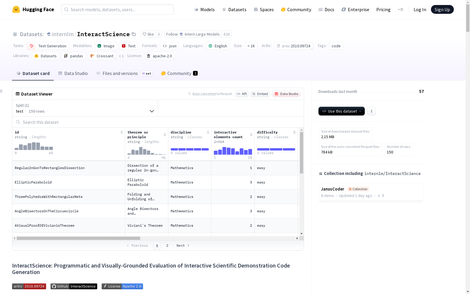Click the Next page button
Image resolution: width=470 pixels, height=294 pixels.
point(183,245)
